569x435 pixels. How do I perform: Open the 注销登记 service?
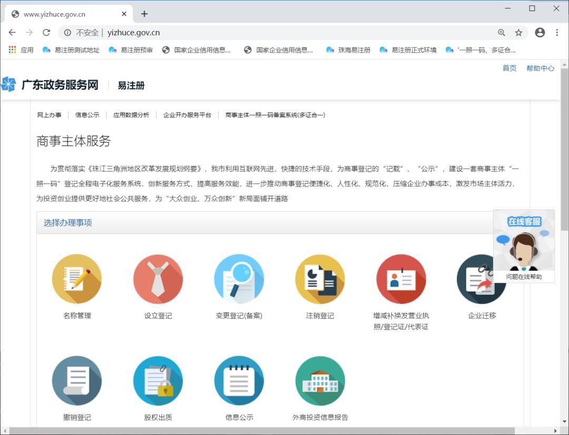tap(320, 279)
